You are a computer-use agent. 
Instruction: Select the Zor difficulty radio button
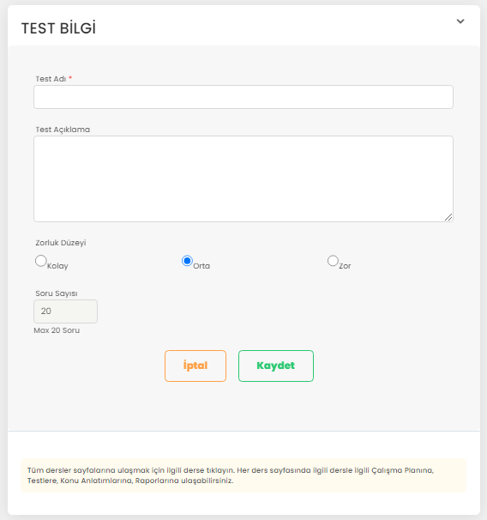pos(333,261)
